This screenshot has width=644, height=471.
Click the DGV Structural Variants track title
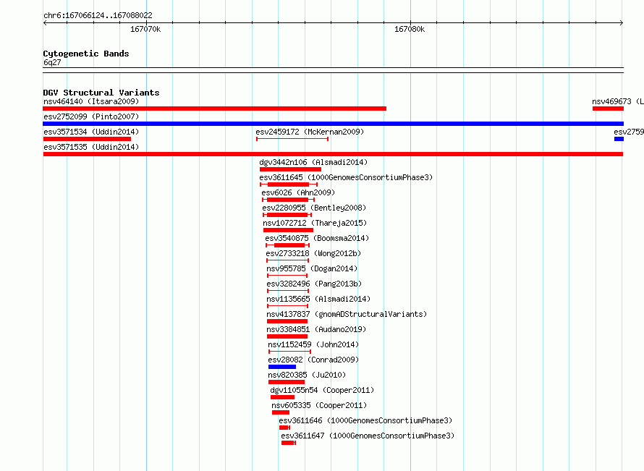(x=101, y=93)
